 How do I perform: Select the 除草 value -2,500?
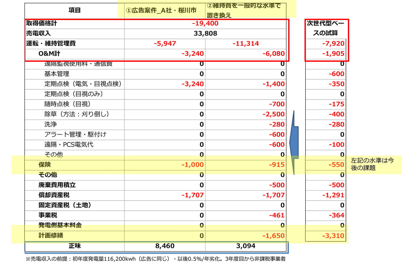tap(273, 114)
